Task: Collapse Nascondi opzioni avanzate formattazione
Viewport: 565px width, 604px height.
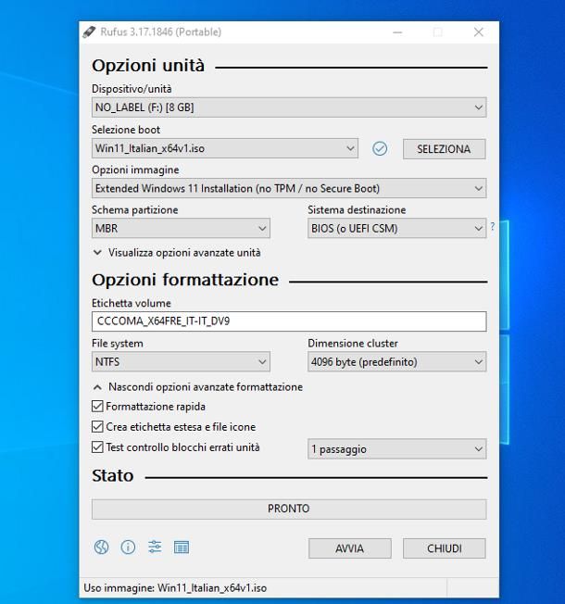Action: [x=198, y=386]
